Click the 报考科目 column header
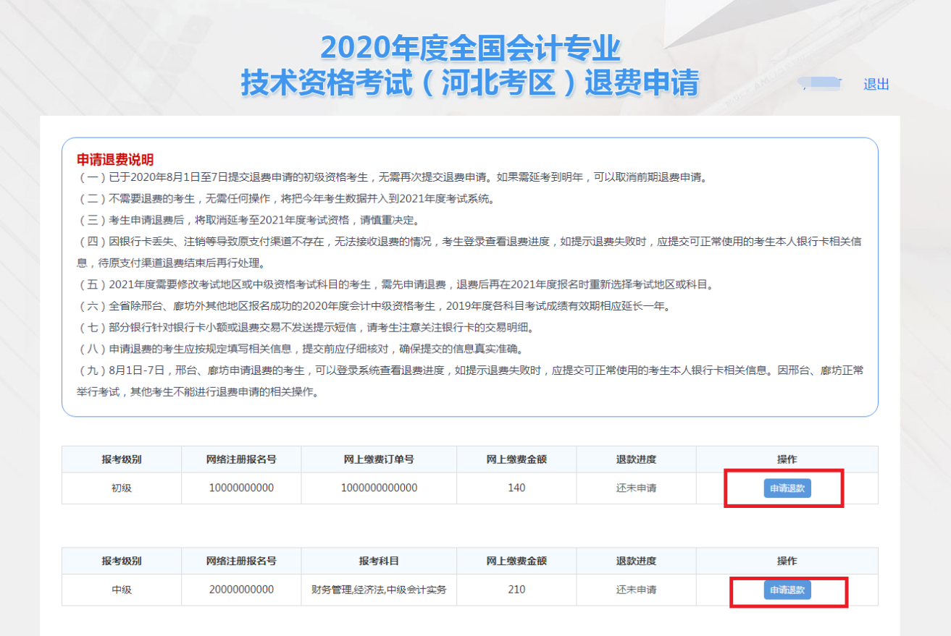951x636 pixels. coord(379,561)
